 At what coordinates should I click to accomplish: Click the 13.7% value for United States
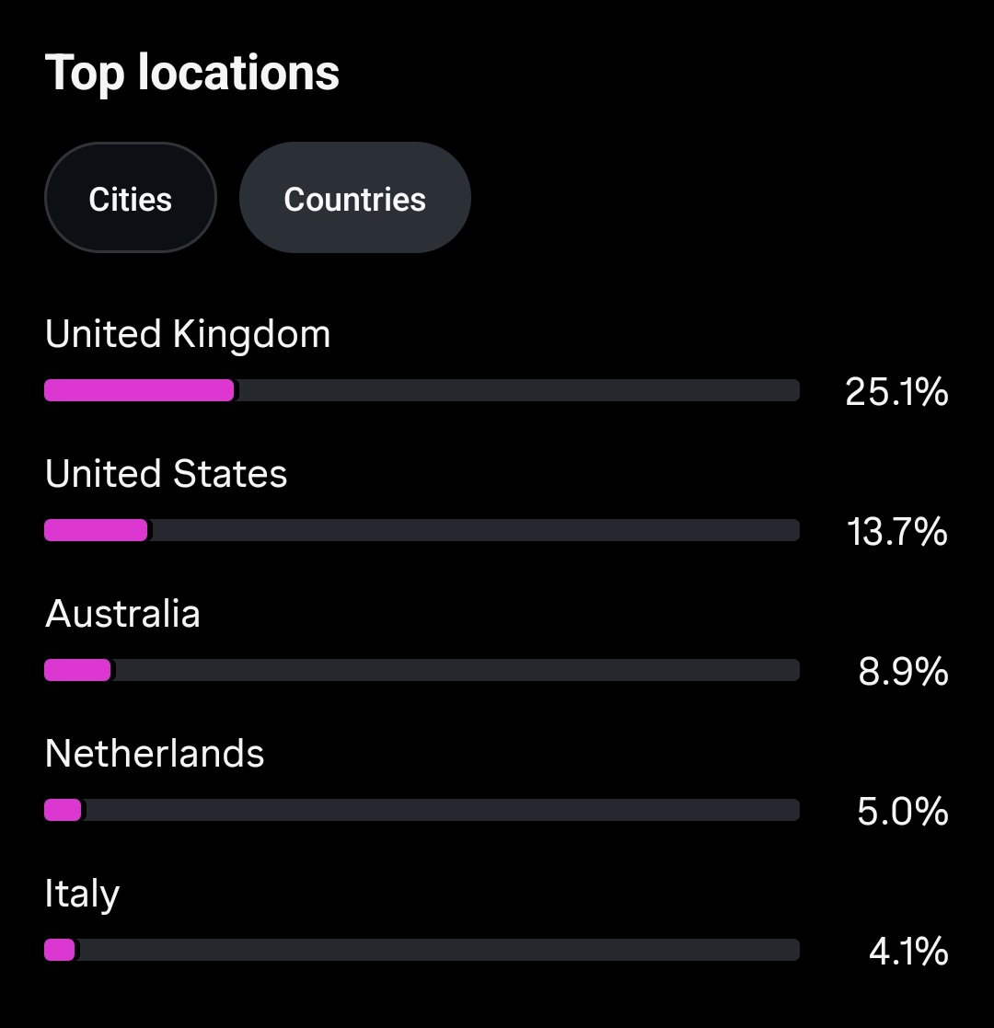pos(896,532)
